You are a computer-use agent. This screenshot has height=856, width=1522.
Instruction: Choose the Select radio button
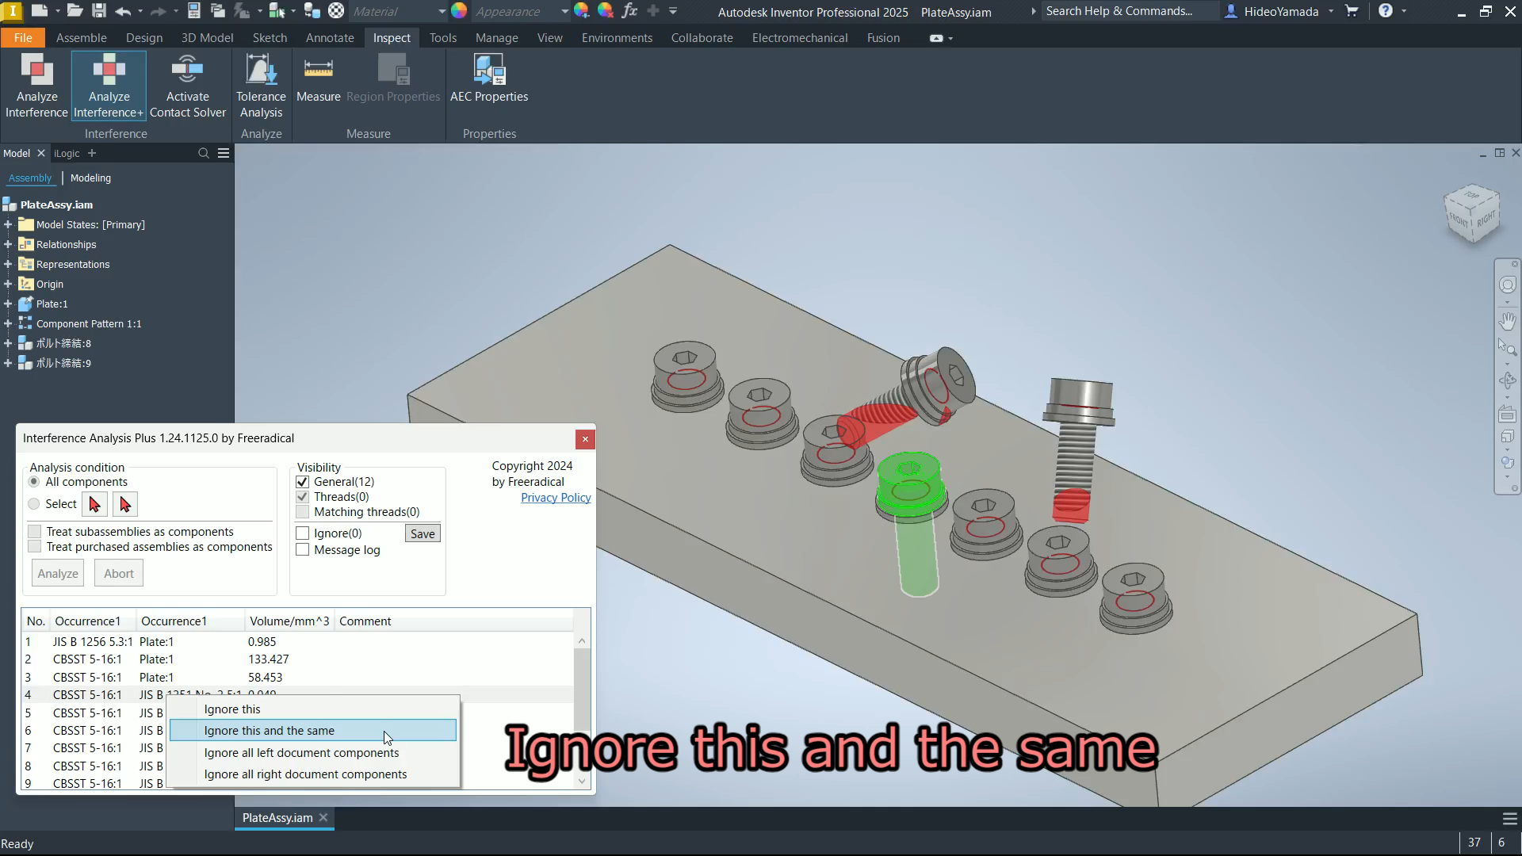pos(34,504)
